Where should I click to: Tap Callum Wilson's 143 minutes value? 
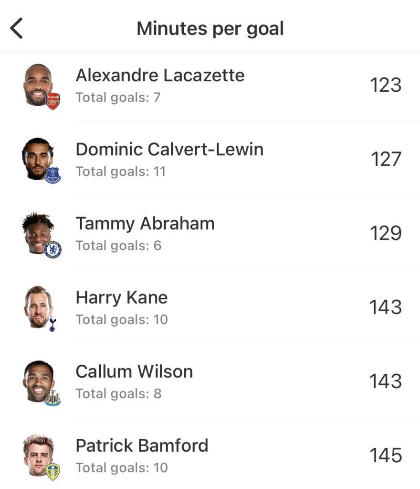coord(385,381)
